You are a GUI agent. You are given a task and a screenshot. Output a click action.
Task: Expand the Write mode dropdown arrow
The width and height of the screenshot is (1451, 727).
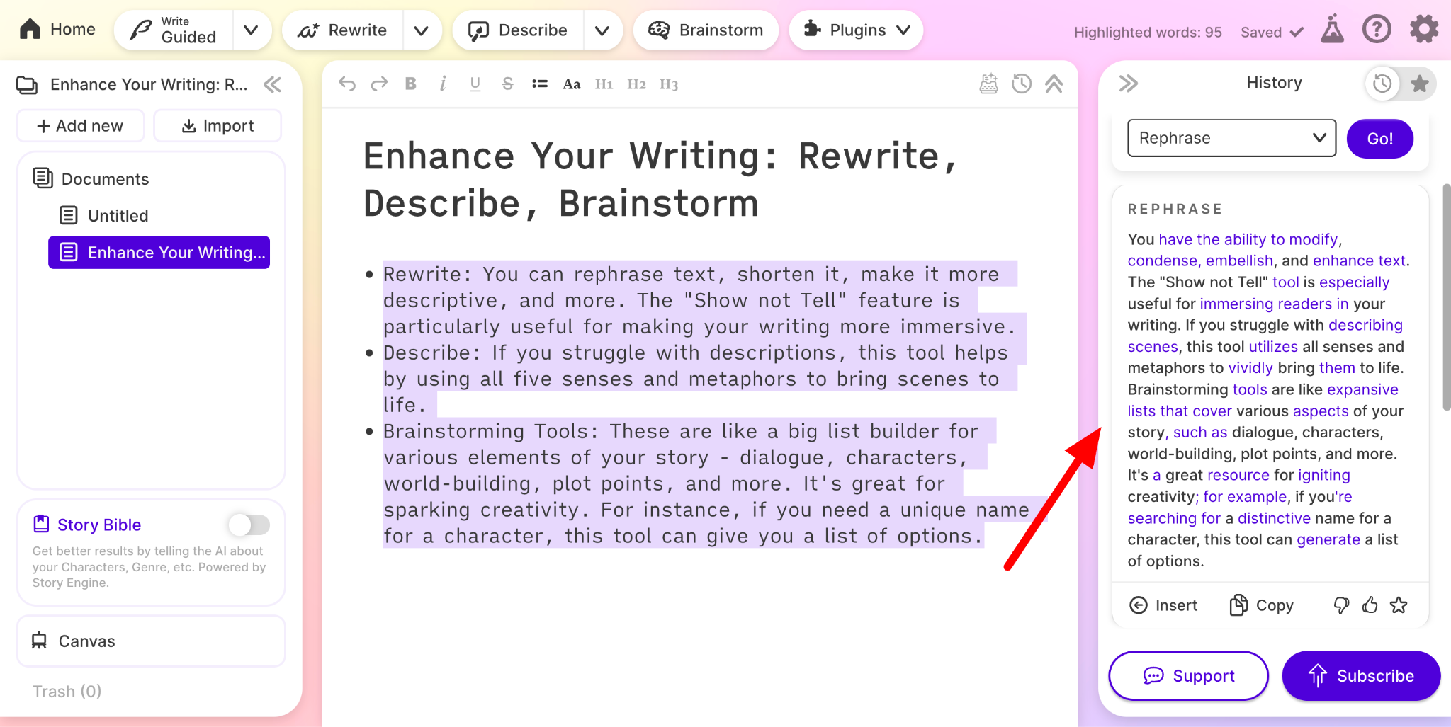coord(251,30)
